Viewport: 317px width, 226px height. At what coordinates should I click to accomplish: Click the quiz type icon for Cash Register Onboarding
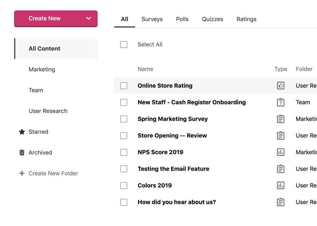coord(281,102)
